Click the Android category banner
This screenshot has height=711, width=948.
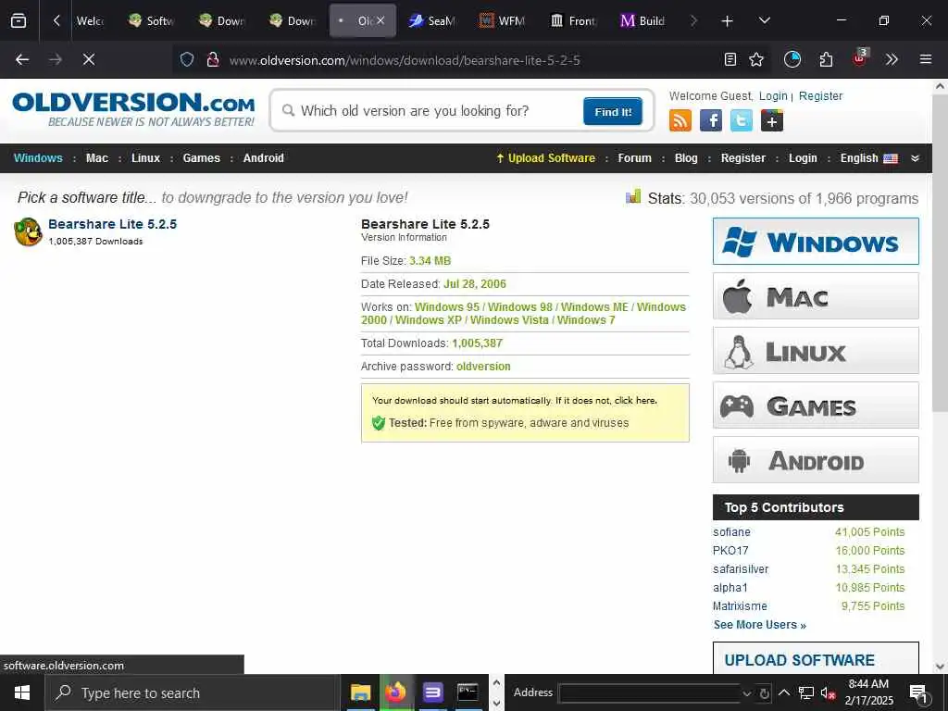pyautogui.click(x=816, y=460)
